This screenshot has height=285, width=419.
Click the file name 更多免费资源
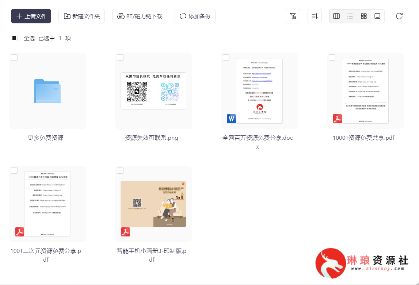46,138
